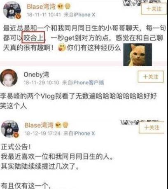Click the gold medal icon beside first Blase湾湾

[x=67, y=7]
